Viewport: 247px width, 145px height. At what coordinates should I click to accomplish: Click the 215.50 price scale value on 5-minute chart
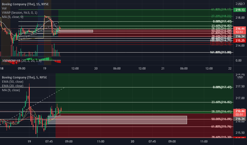click(240, 133)
